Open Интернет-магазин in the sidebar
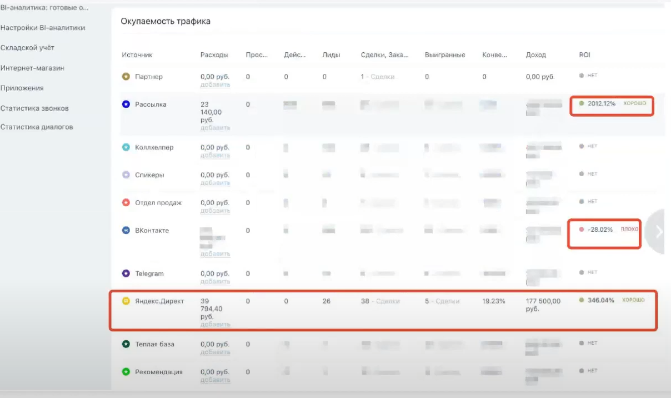This screenshot has width=671, height=398. tap(32, 68)
